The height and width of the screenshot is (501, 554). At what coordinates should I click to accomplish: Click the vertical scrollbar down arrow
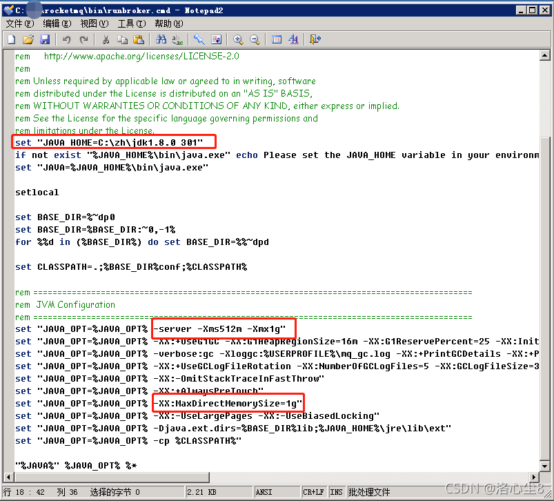click(544, 466)
